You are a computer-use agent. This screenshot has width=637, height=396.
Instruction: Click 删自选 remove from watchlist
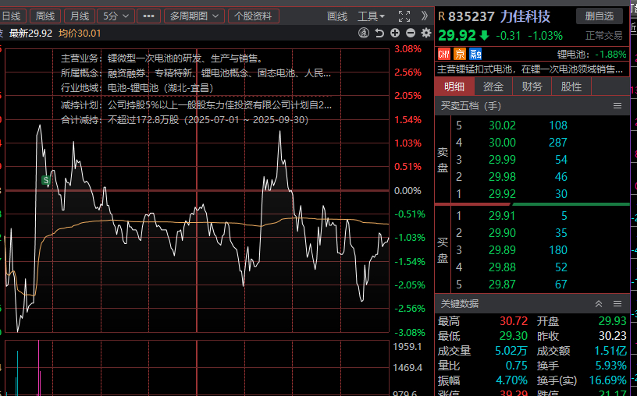[x=600, y=16]
